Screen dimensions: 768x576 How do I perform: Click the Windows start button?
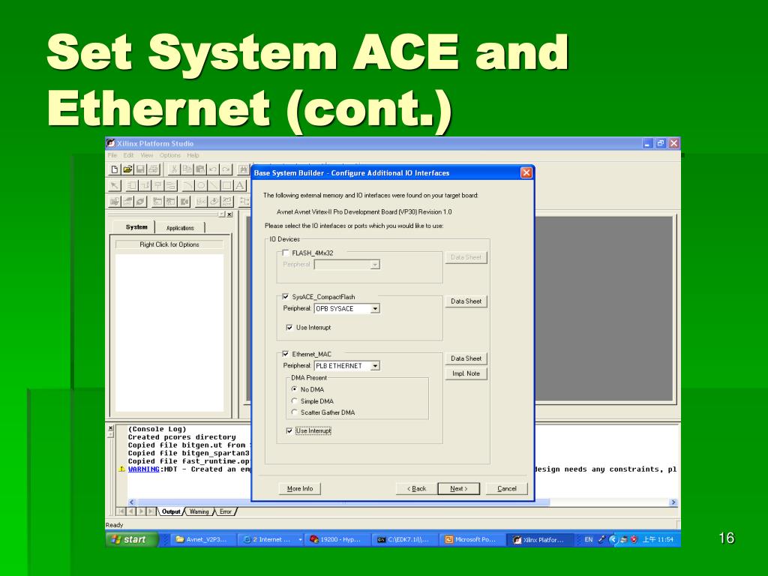132,539
